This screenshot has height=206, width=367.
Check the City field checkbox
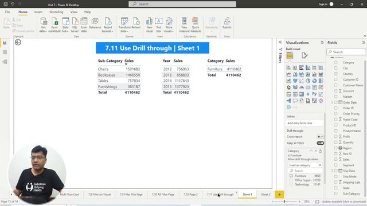coord(336,68)
